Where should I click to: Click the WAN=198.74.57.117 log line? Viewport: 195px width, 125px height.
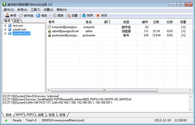57,103
